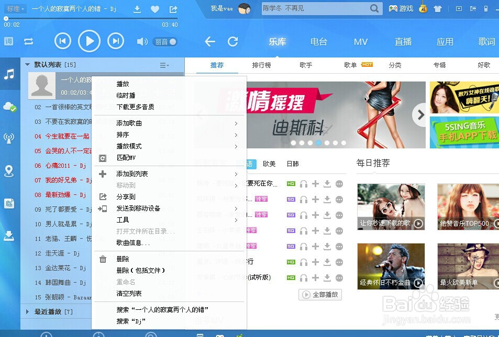Expand the 添加歌曲 submenu
The image size is (499, 337).
[x=169, y=123]
